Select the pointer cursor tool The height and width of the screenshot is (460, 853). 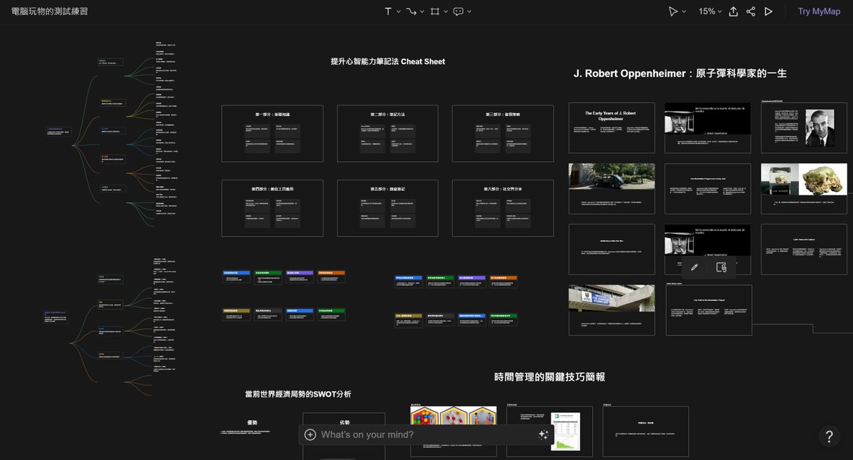673,11
